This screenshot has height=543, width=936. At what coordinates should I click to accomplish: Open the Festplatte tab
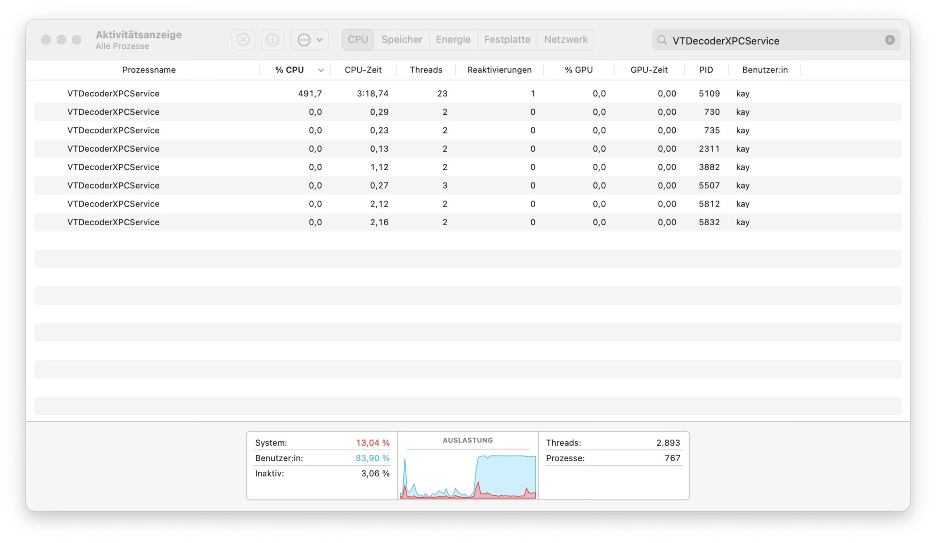(x=507, y=40)
